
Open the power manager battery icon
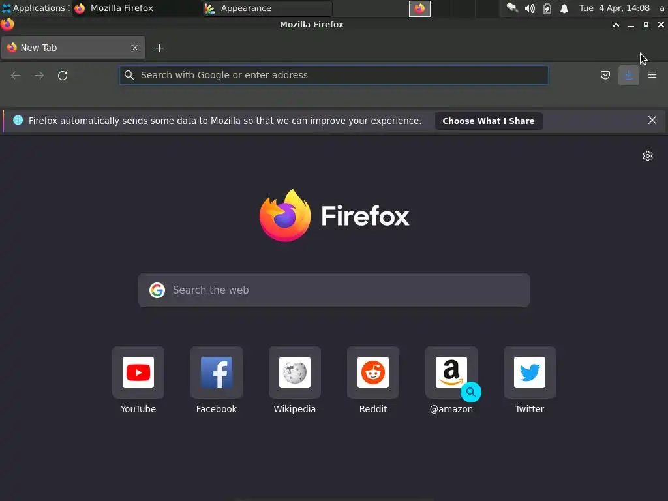coord(547,8)
